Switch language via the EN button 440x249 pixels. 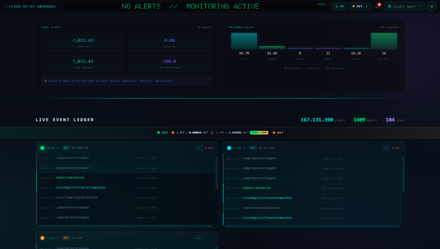339,6
